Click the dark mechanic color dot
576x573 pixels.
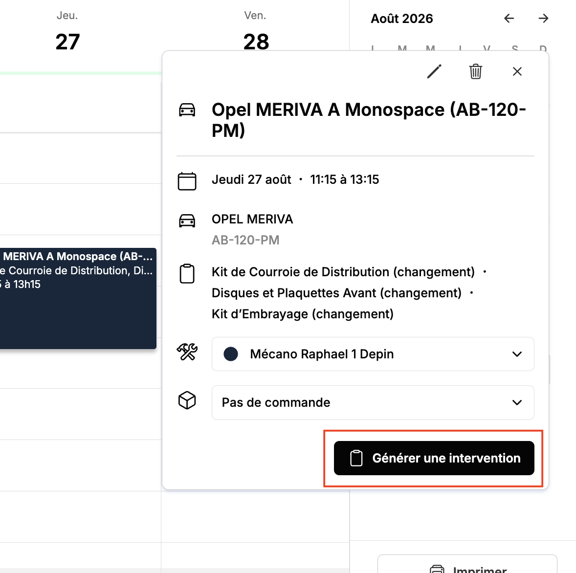(x=231, y=354)
